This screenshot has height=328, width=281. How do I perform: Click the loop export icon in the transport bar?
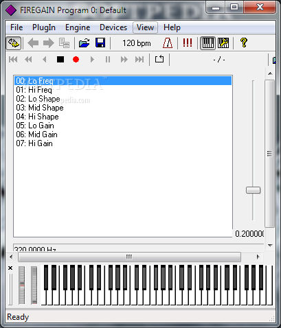click(159, 59)
